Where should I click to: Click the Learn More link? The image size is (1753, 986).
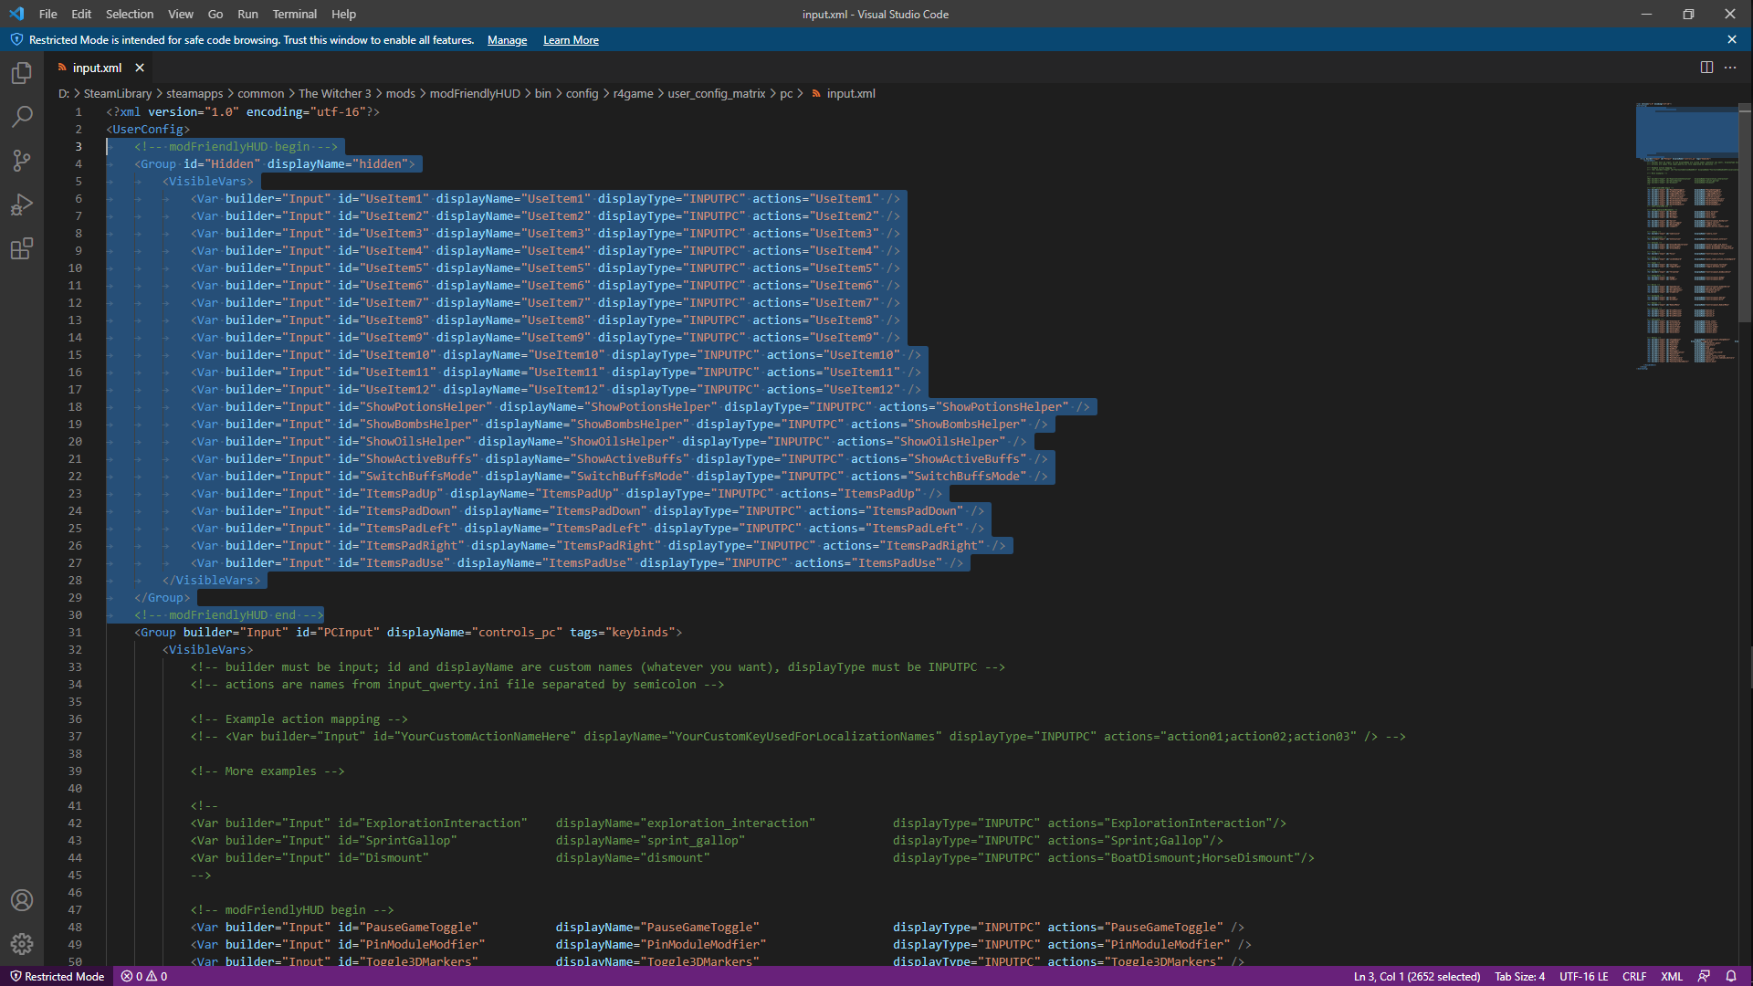(571, 40)
